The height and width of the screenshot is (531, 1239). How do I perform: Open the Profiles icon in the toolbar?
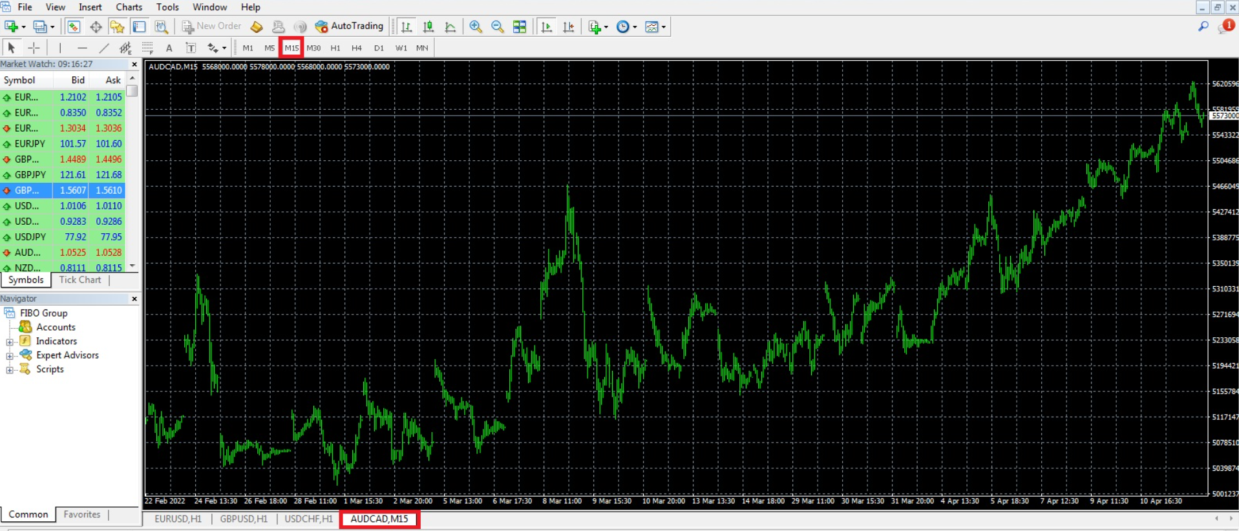(x=40, y=26)
